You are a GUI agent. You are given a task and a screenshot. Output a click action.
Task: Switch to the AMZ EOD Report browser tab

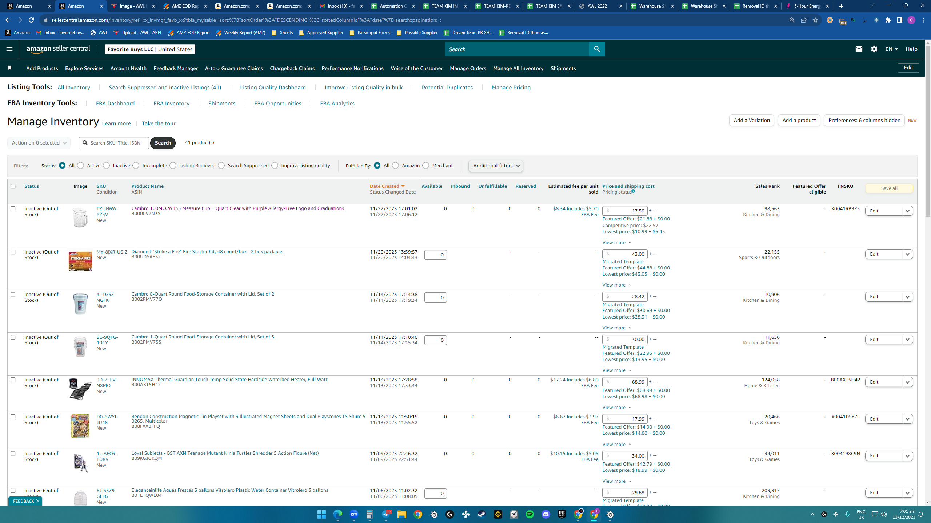(x=185, y=6)
